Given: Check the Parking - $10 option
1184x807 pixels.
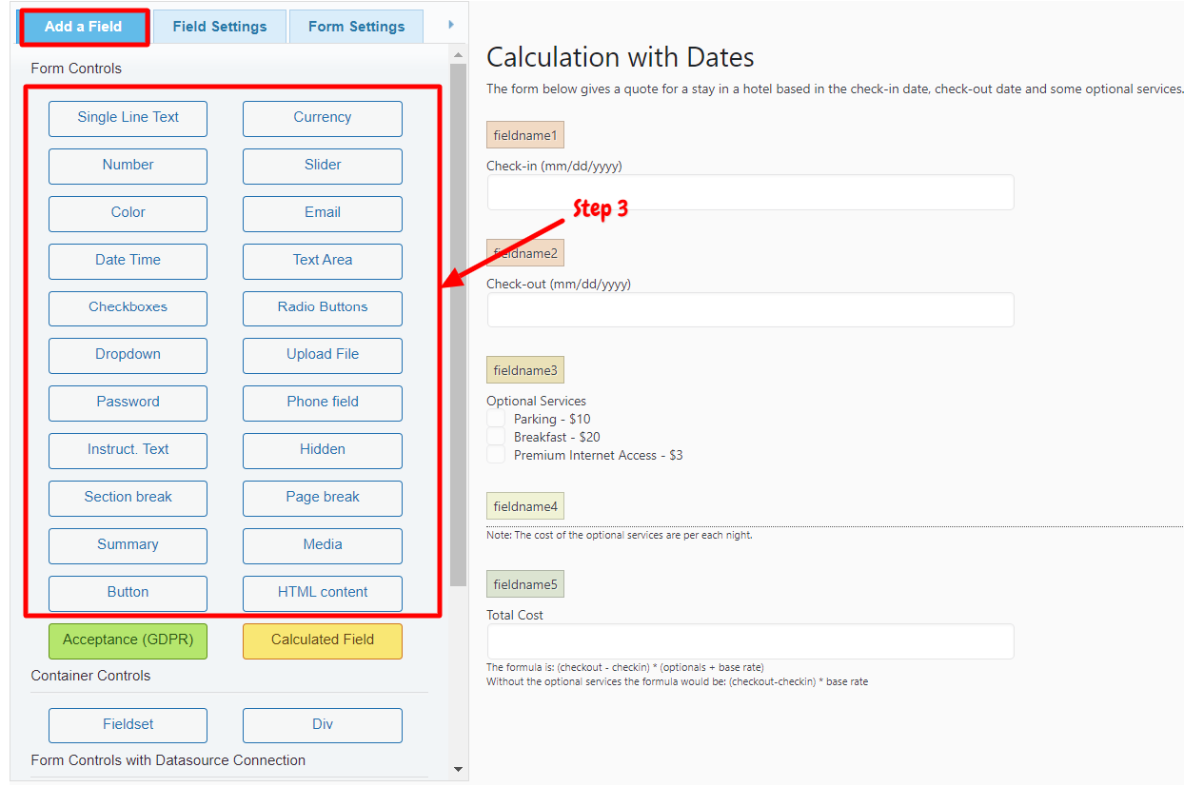Looking at the screenshot, I should (x=496, y=419).
